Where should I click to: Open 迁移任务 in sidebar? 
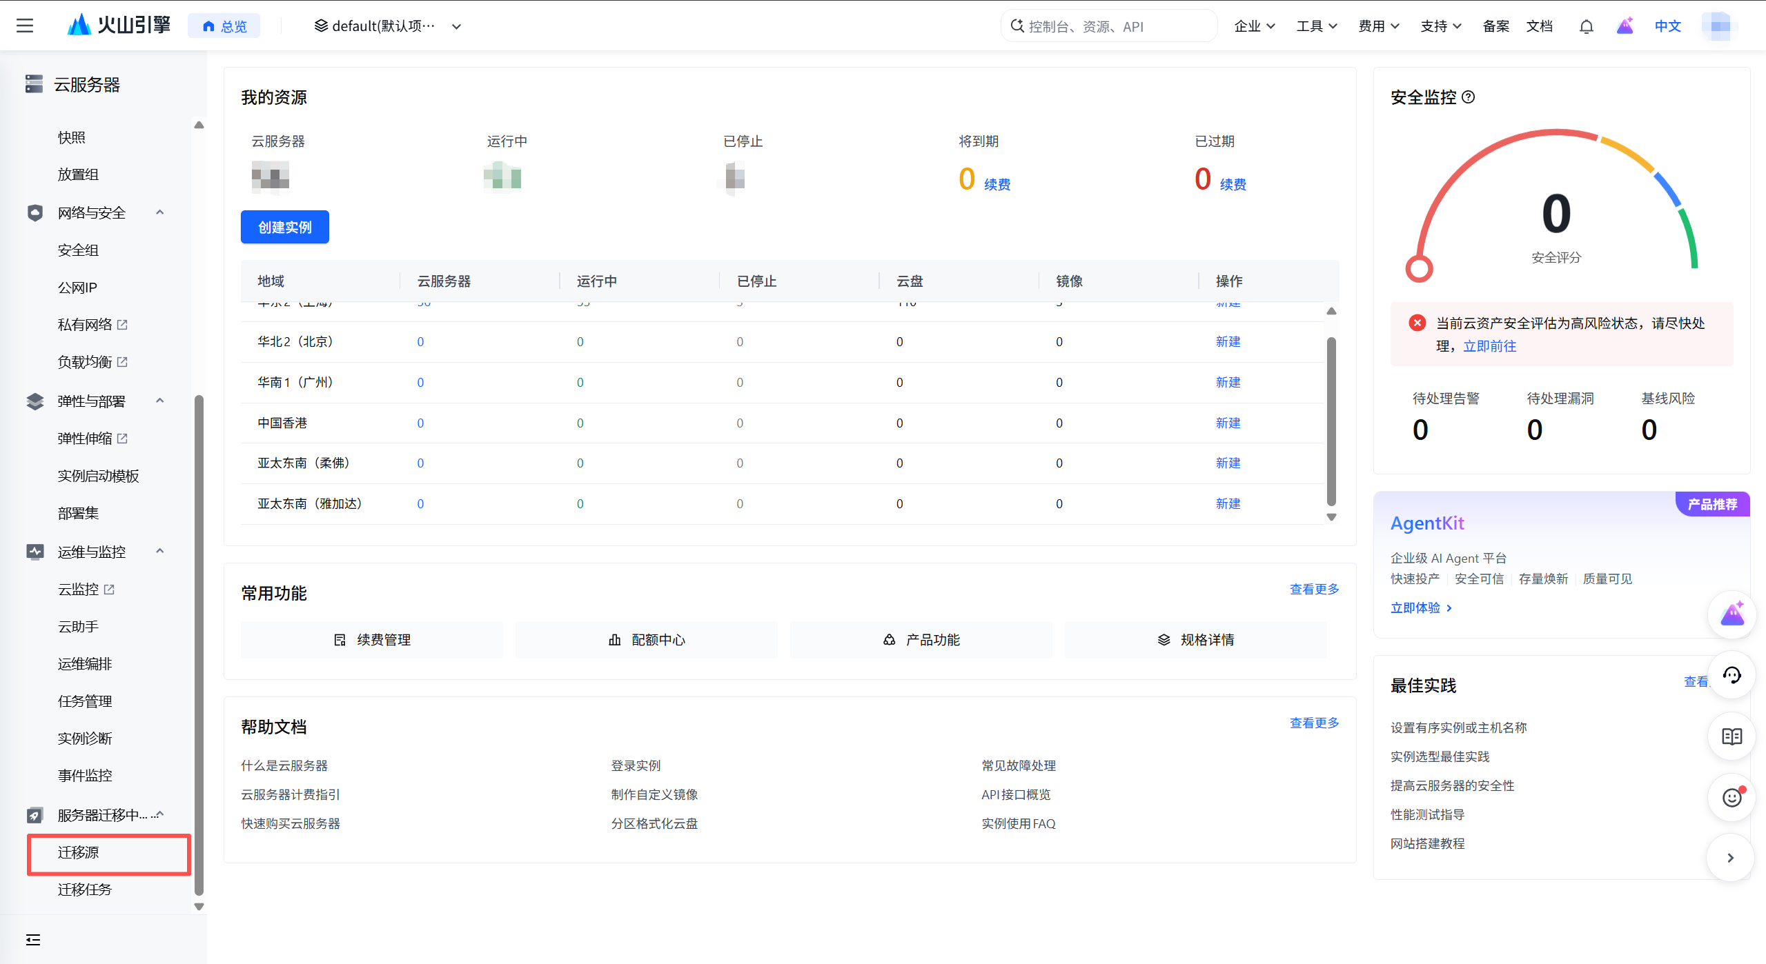[85, 890]
